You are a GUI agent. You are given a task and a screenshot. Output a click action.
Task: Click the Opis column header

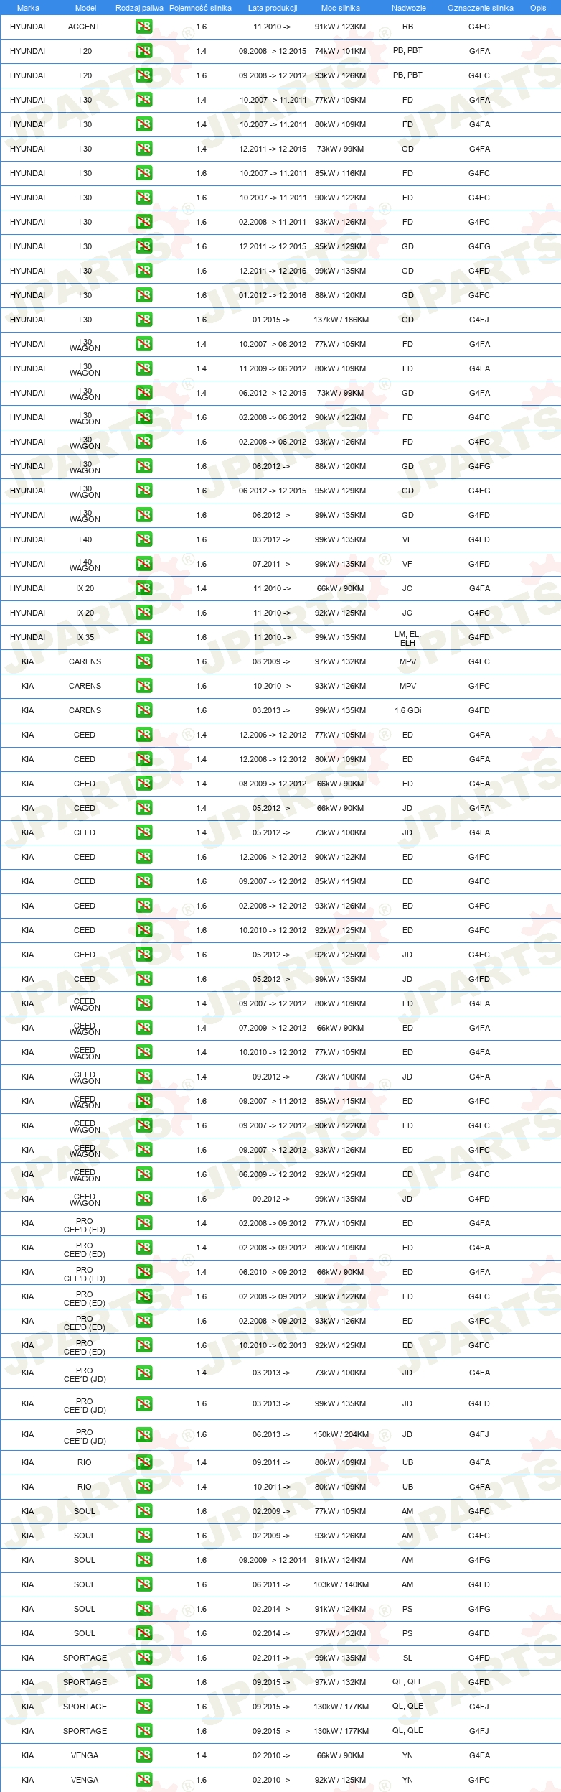538,8
